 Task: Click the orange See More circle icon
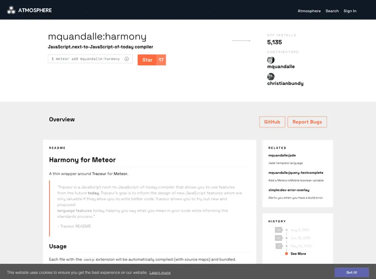pos(286,254)
